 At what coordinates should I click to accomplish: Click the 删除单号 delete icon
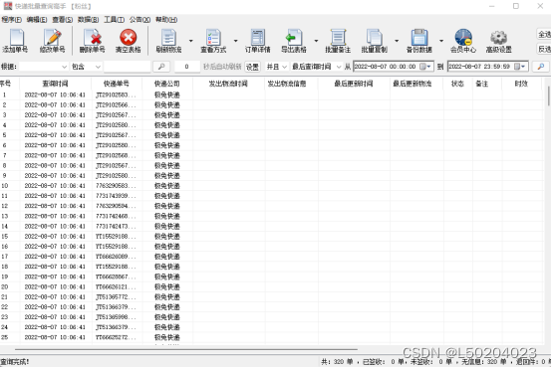92,41
